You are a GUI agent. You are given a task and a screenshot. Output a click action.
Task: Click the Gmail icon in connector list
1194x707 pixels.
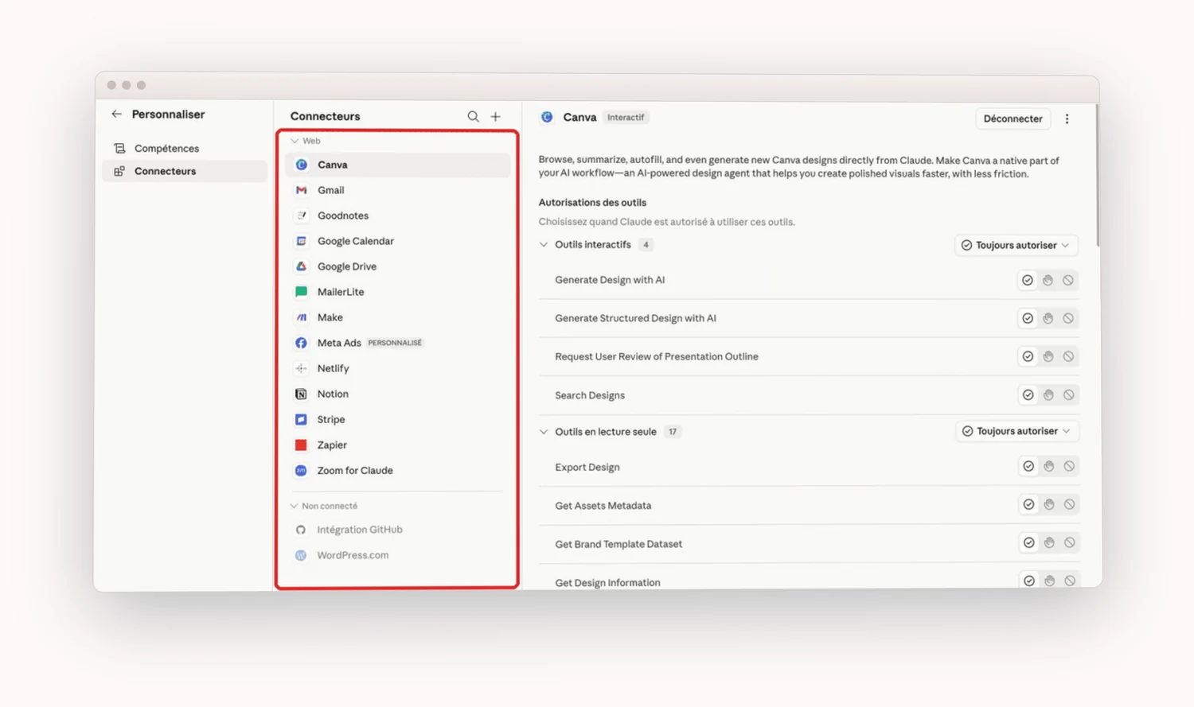coord(301,190)
